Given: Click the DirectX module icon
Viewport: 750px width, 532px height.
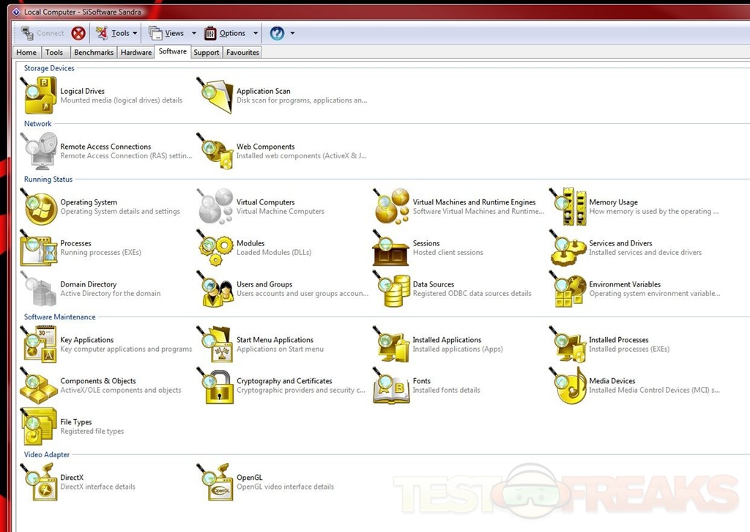Looking at the screenshot, I should 40,482.
